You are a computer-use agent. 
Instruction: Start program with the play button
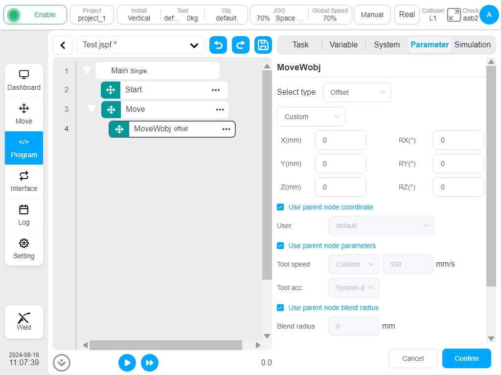127,363
